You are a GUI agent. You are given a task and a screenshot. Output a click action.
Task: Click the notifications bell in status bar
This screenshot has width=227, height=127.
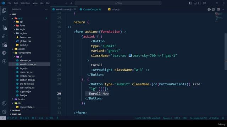tap(223, 118)
